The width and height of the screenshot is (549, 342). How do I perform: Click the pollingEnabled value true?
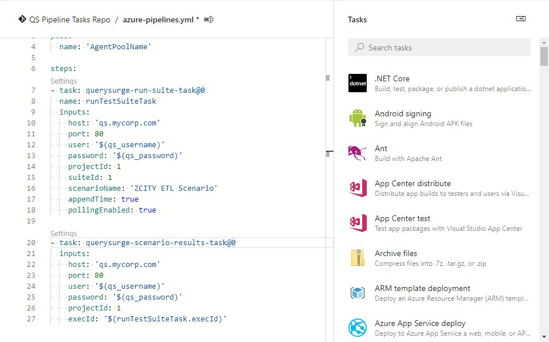pyautogui.click(x=147, y=210)
